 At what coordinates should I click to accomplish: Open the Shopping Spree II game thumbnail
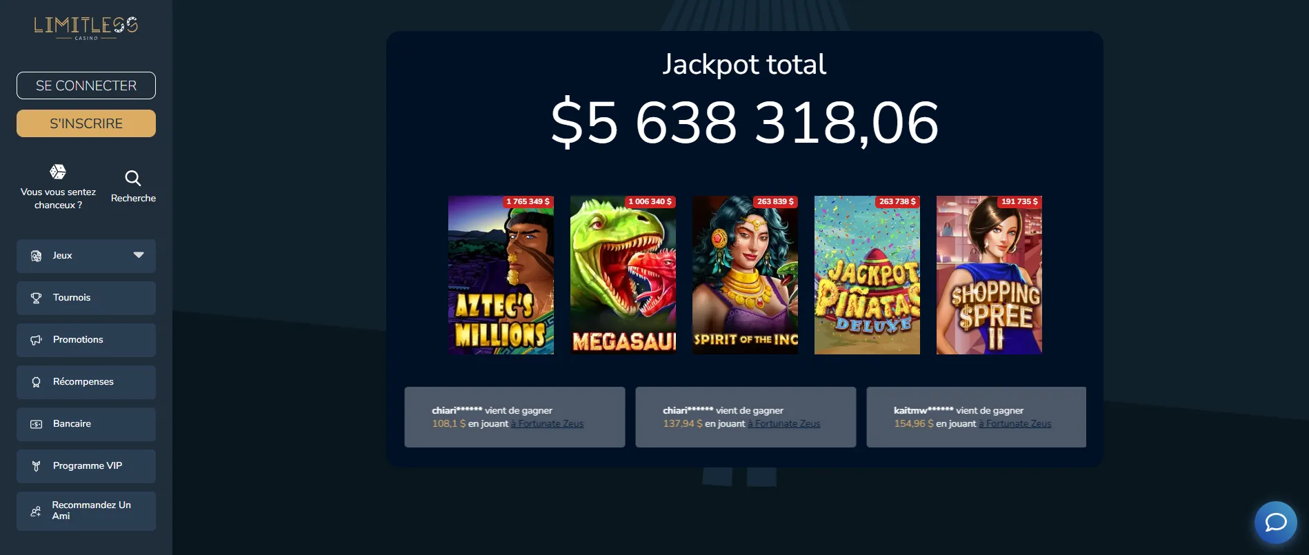tap(989, 275)
